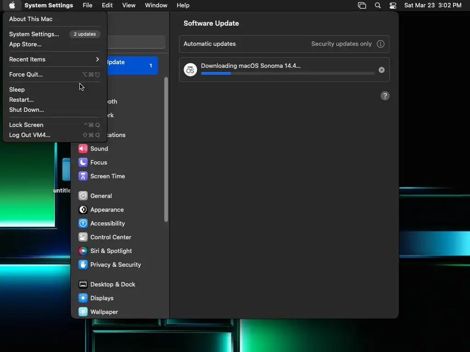Expand the Recent Items submenu
The height and width of the screenshot is (352, 470).
click(55, 60)
